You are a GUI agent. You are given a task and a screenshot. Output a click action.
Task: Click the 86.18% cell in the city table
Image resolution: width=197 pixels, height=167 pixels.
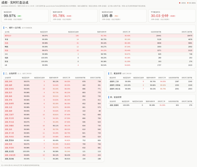point(127,43)
